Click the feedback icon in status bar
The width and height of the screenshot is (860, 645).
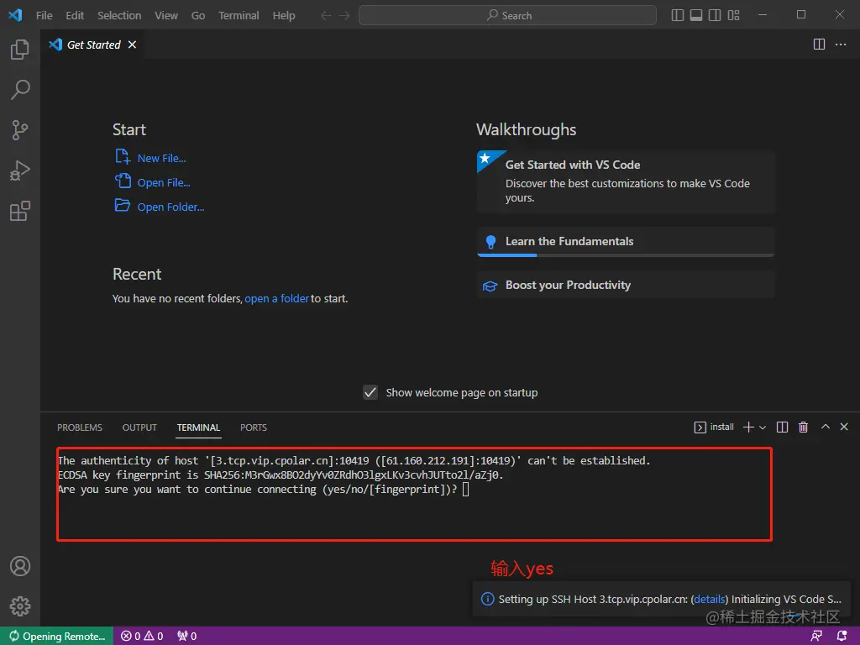(816, 637)
